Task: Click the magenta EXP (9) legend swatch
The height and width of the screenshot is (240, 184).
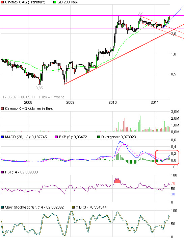Action: (56, 137)
